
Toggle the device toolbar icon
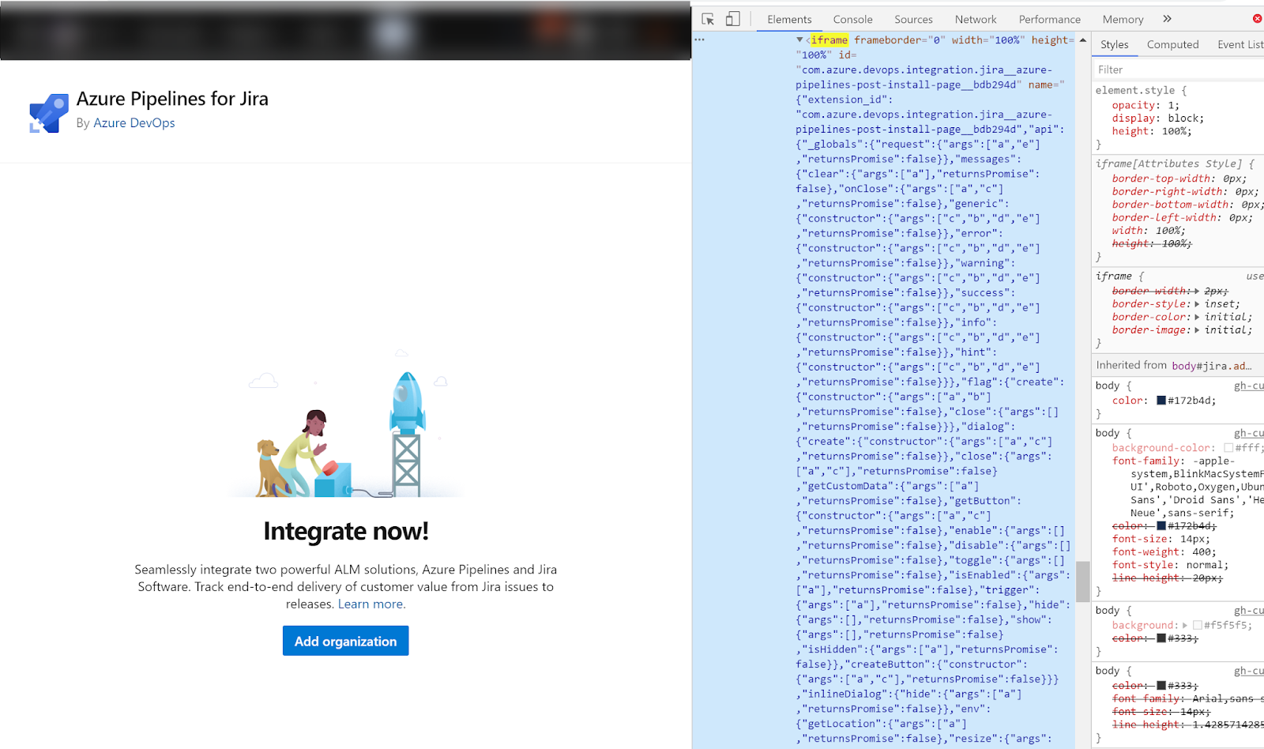[732, 18]
